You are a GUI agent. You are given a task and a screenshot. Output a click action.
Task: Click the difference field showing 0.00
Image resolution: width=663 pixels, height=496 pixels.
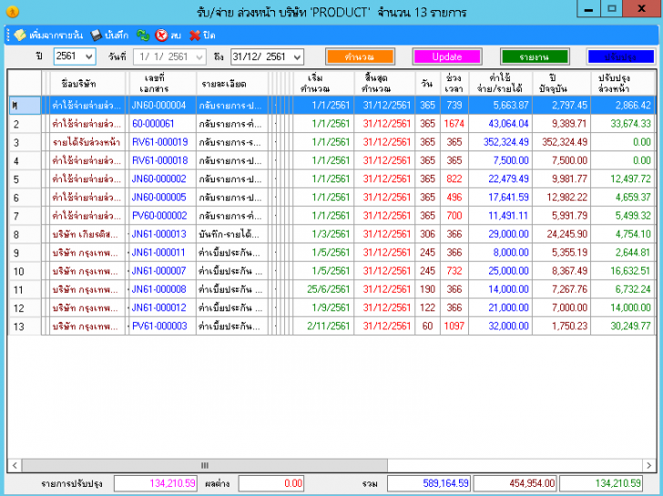click(271, 483)
